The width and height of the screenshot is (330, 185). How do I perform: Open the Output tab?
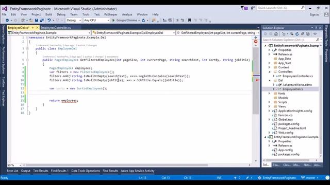26,171
